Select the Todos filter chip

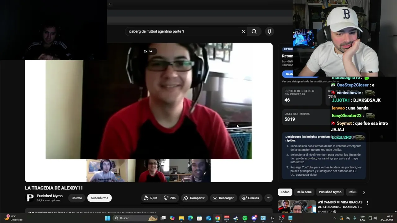click(285, 192)
